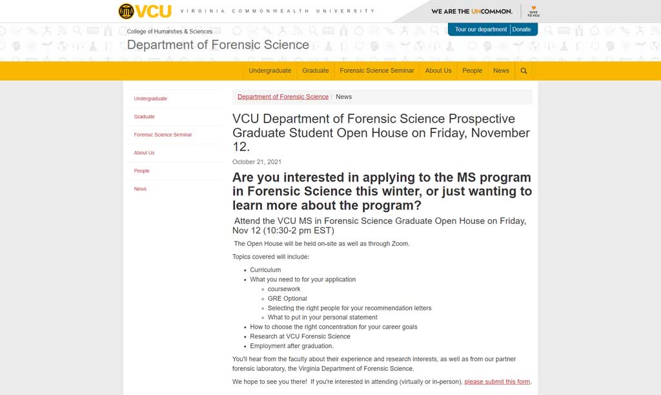The image size is (661, 395).
Task: Open the Graduate sidebar link
Action: [x=144, y=117]
